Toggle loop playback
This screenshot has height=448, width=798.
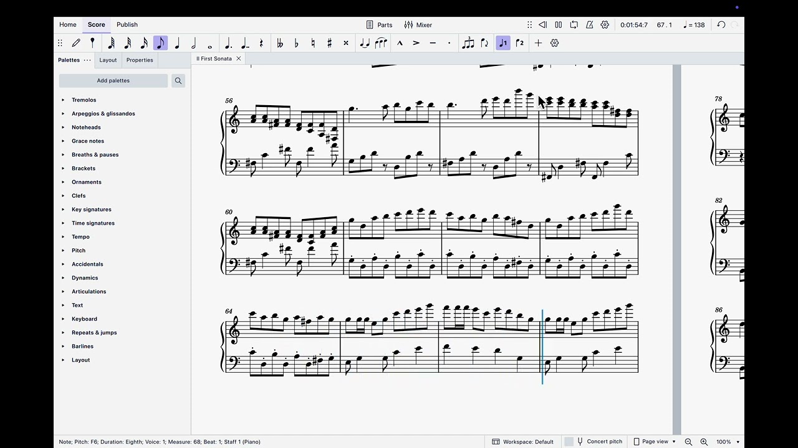click(x=574, y=25)
